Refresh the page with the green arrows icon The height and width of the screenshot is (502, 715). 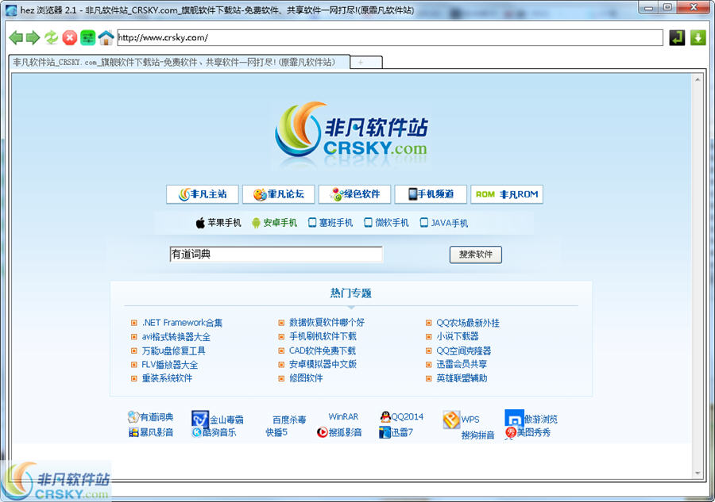click(51, 37)
